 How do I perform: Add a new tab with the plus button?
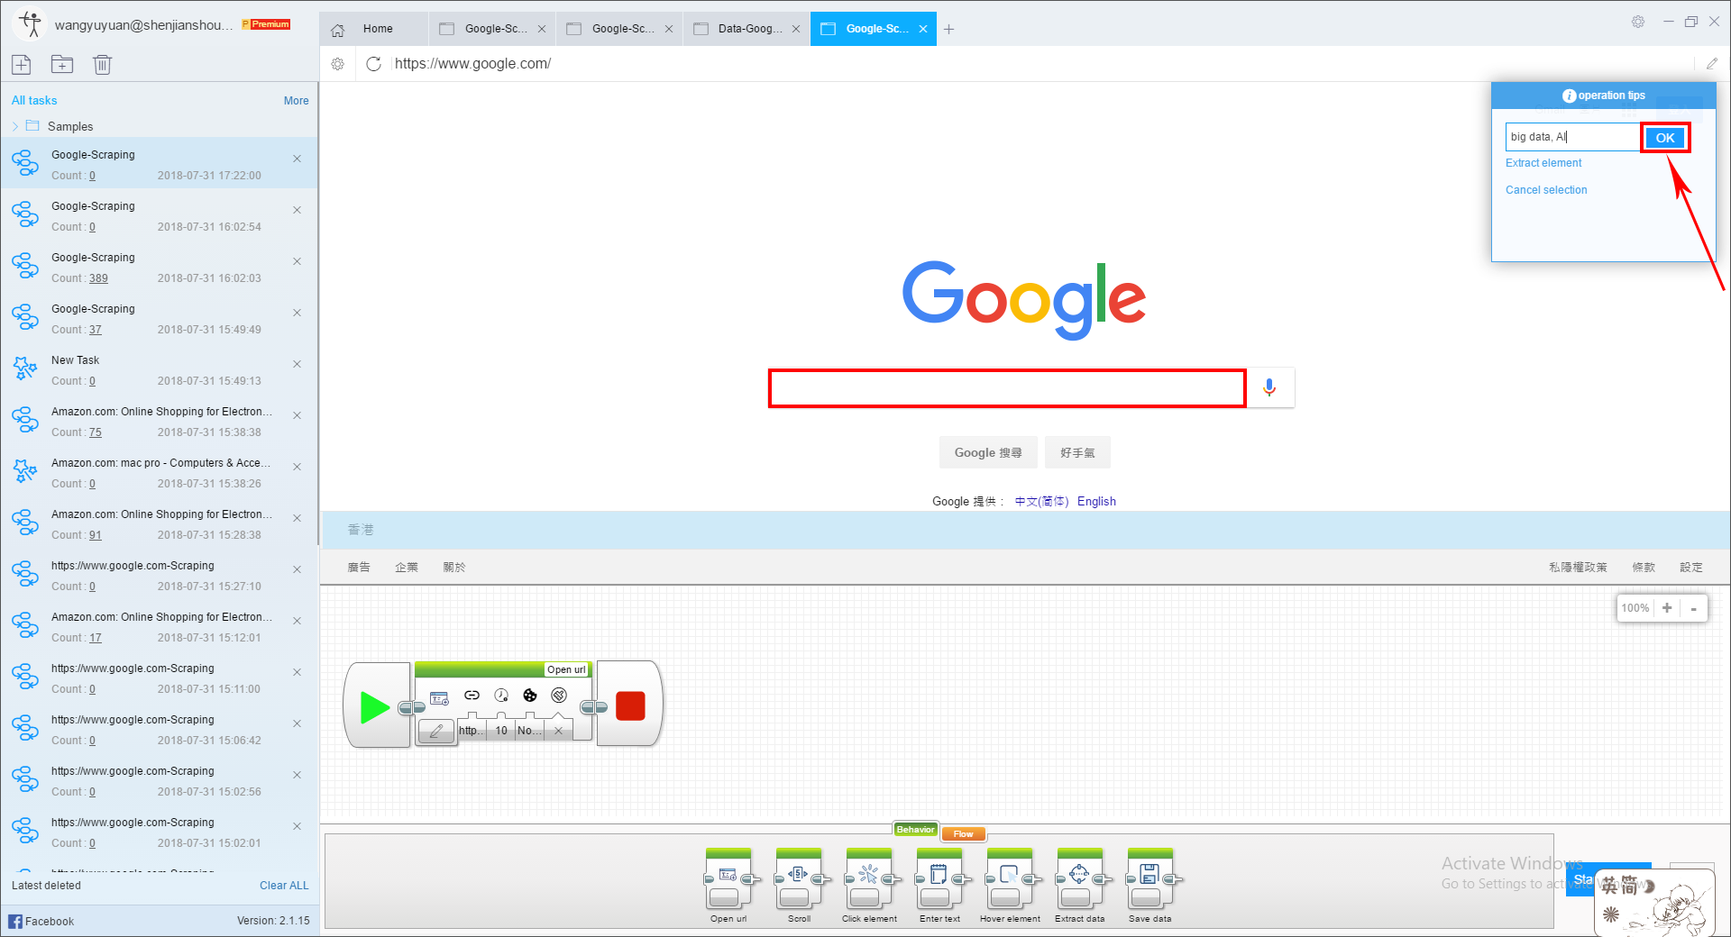click(x=948, y=29)
